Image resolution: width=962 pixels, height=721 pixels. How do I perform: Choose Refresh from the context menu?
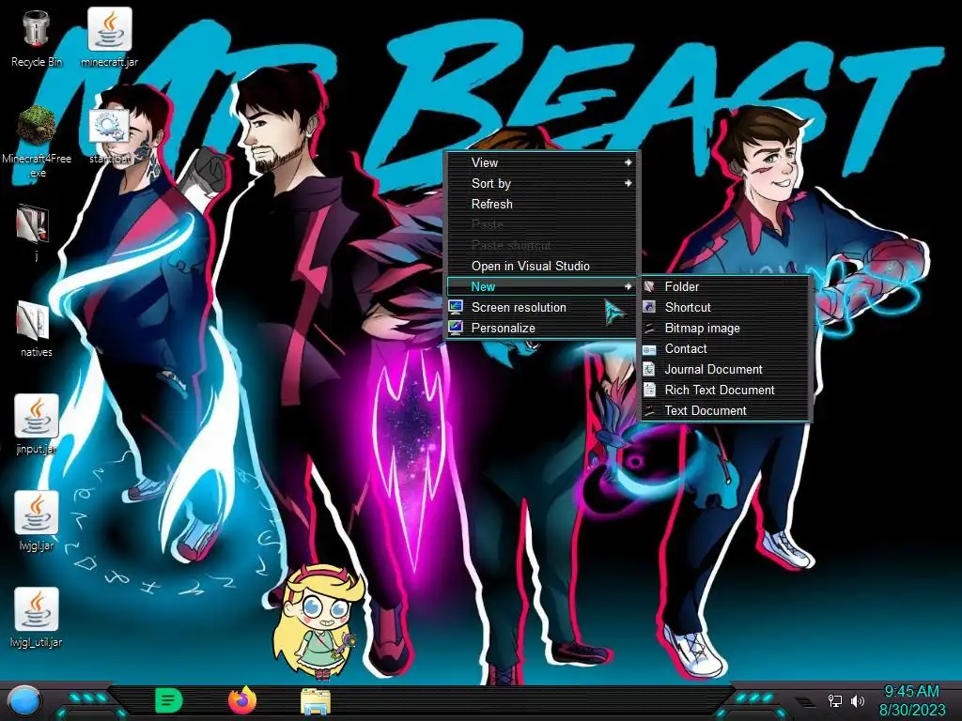(542, 204)
